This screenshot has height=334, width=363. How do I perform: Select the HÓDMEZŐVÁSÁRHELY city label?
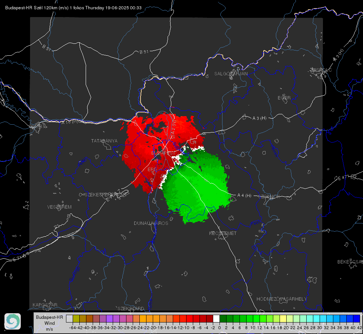click(281, 299)
